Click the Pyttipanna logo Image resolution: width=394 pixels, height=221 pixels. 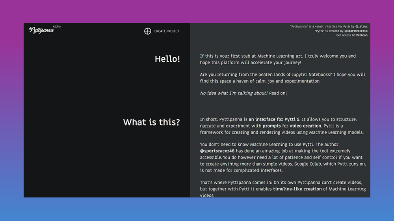click(x=41, y=30)
